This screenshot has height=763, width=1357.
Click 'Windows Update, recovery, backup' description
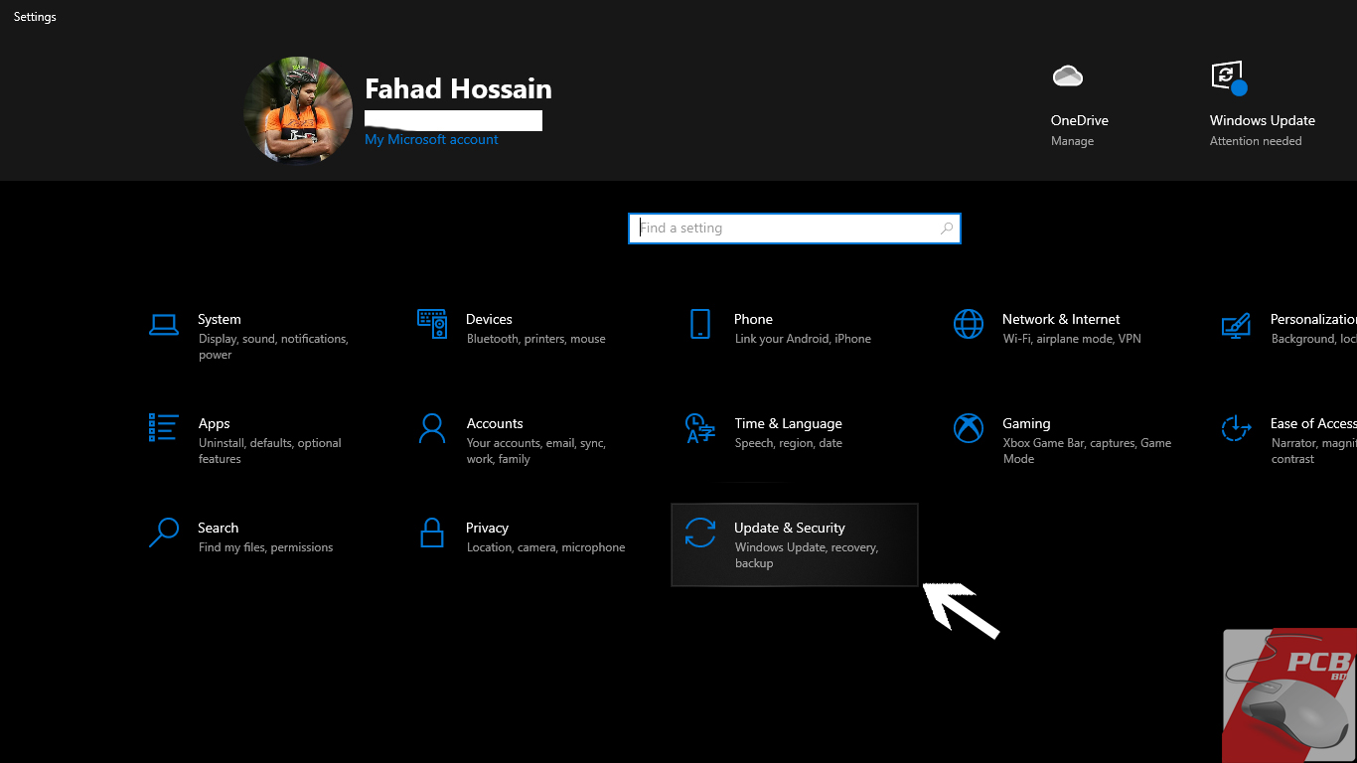coord(806,555)
